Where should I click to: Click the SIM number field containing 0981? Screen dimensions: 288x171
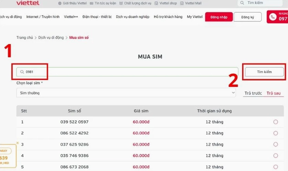127,72
